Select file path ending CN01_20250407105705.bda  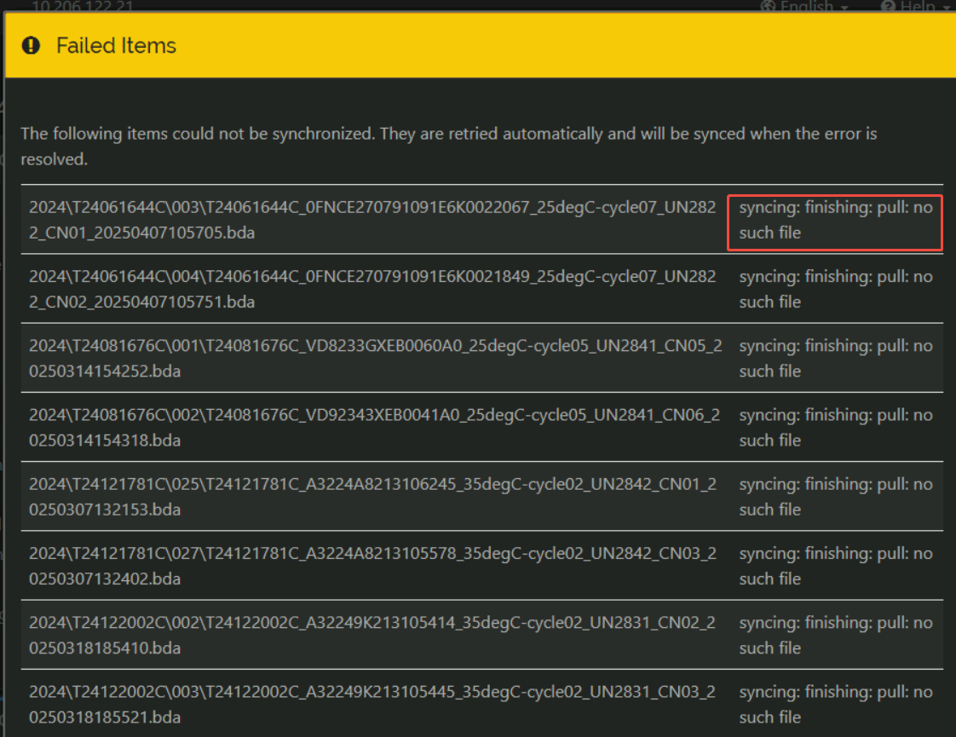pos(372,220)
